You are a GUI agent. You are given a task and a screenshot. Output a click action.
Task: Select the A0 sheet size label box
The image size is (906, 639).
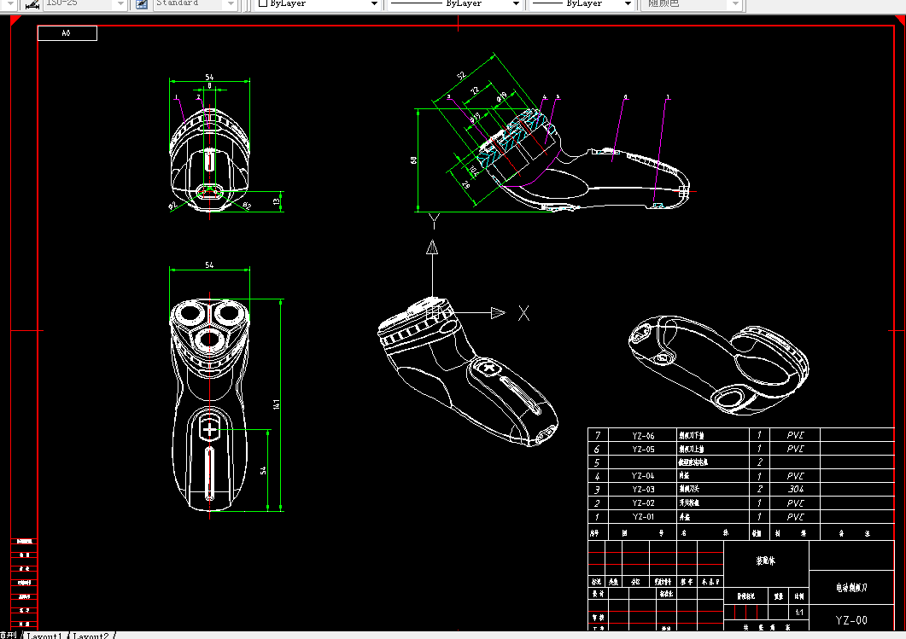tap(67, 33)
